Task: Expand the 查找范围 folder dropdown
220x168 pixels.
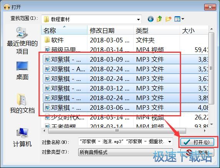Action: (x=138, y=19)
